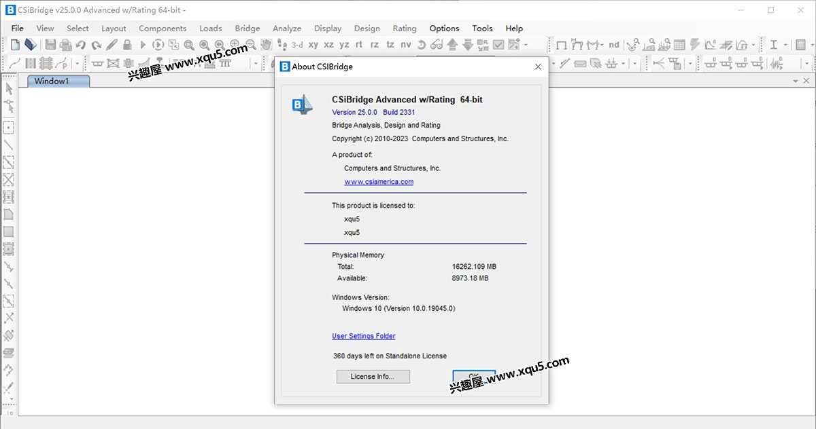
Task: Select the pointer selection tool in side toolbar
Action: (9, 89)
